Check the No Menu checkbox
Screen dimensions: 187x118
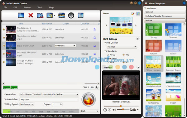[145, 8]
